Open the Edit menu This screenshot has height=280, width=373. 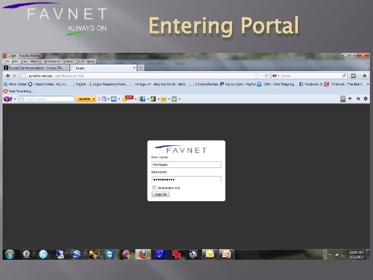(15, 61)
